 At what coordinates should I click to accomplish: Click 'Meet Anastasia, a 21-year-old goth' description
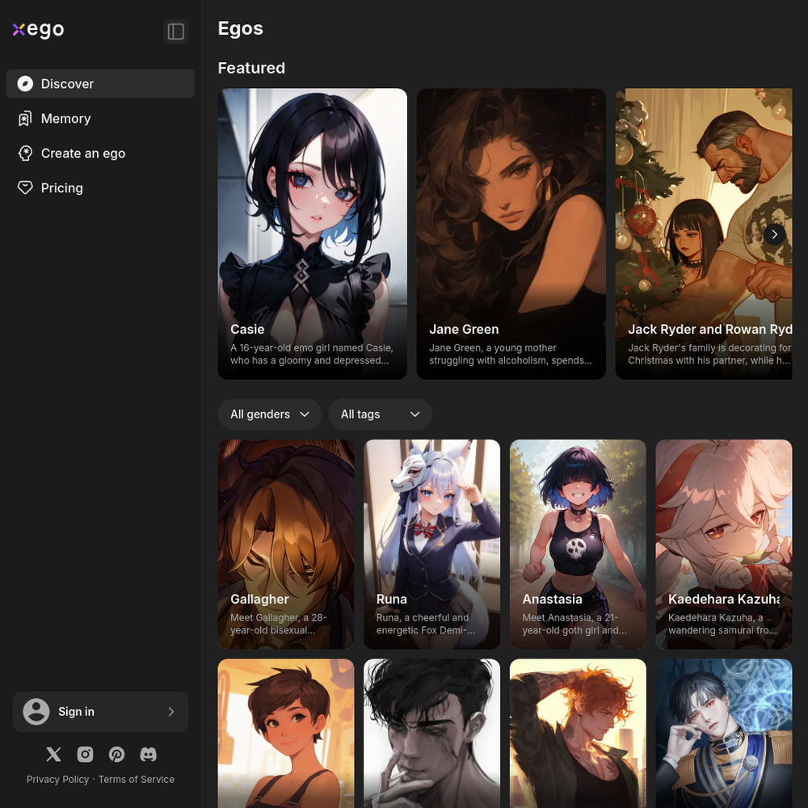(x=574, y=624)
